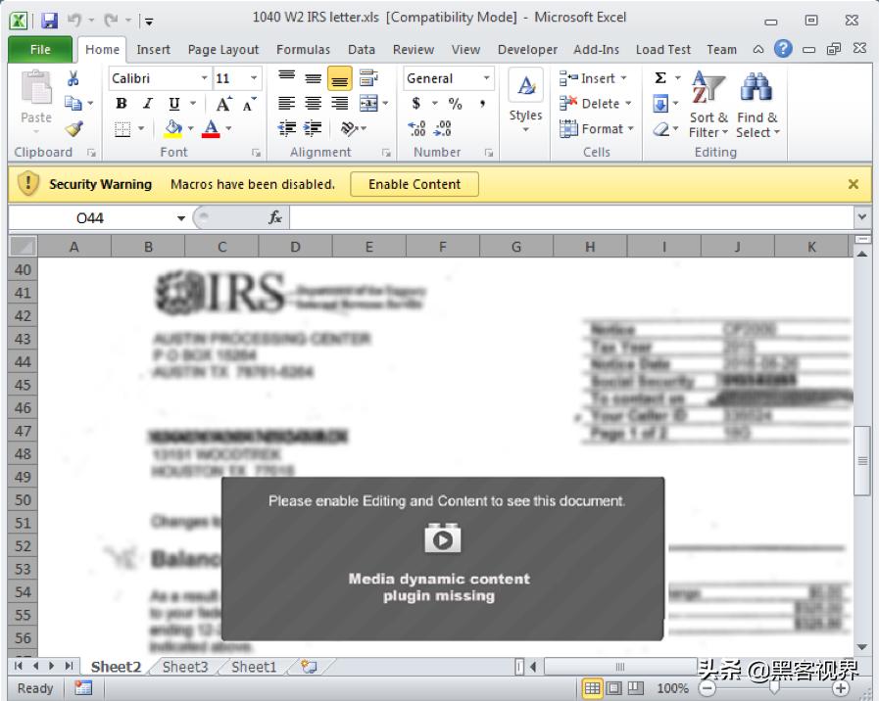Image resolution: width=879 pixels, height=701 pixels.
Task: Dismiss the Security Warning bar
Action: click(x=854, y=183)
